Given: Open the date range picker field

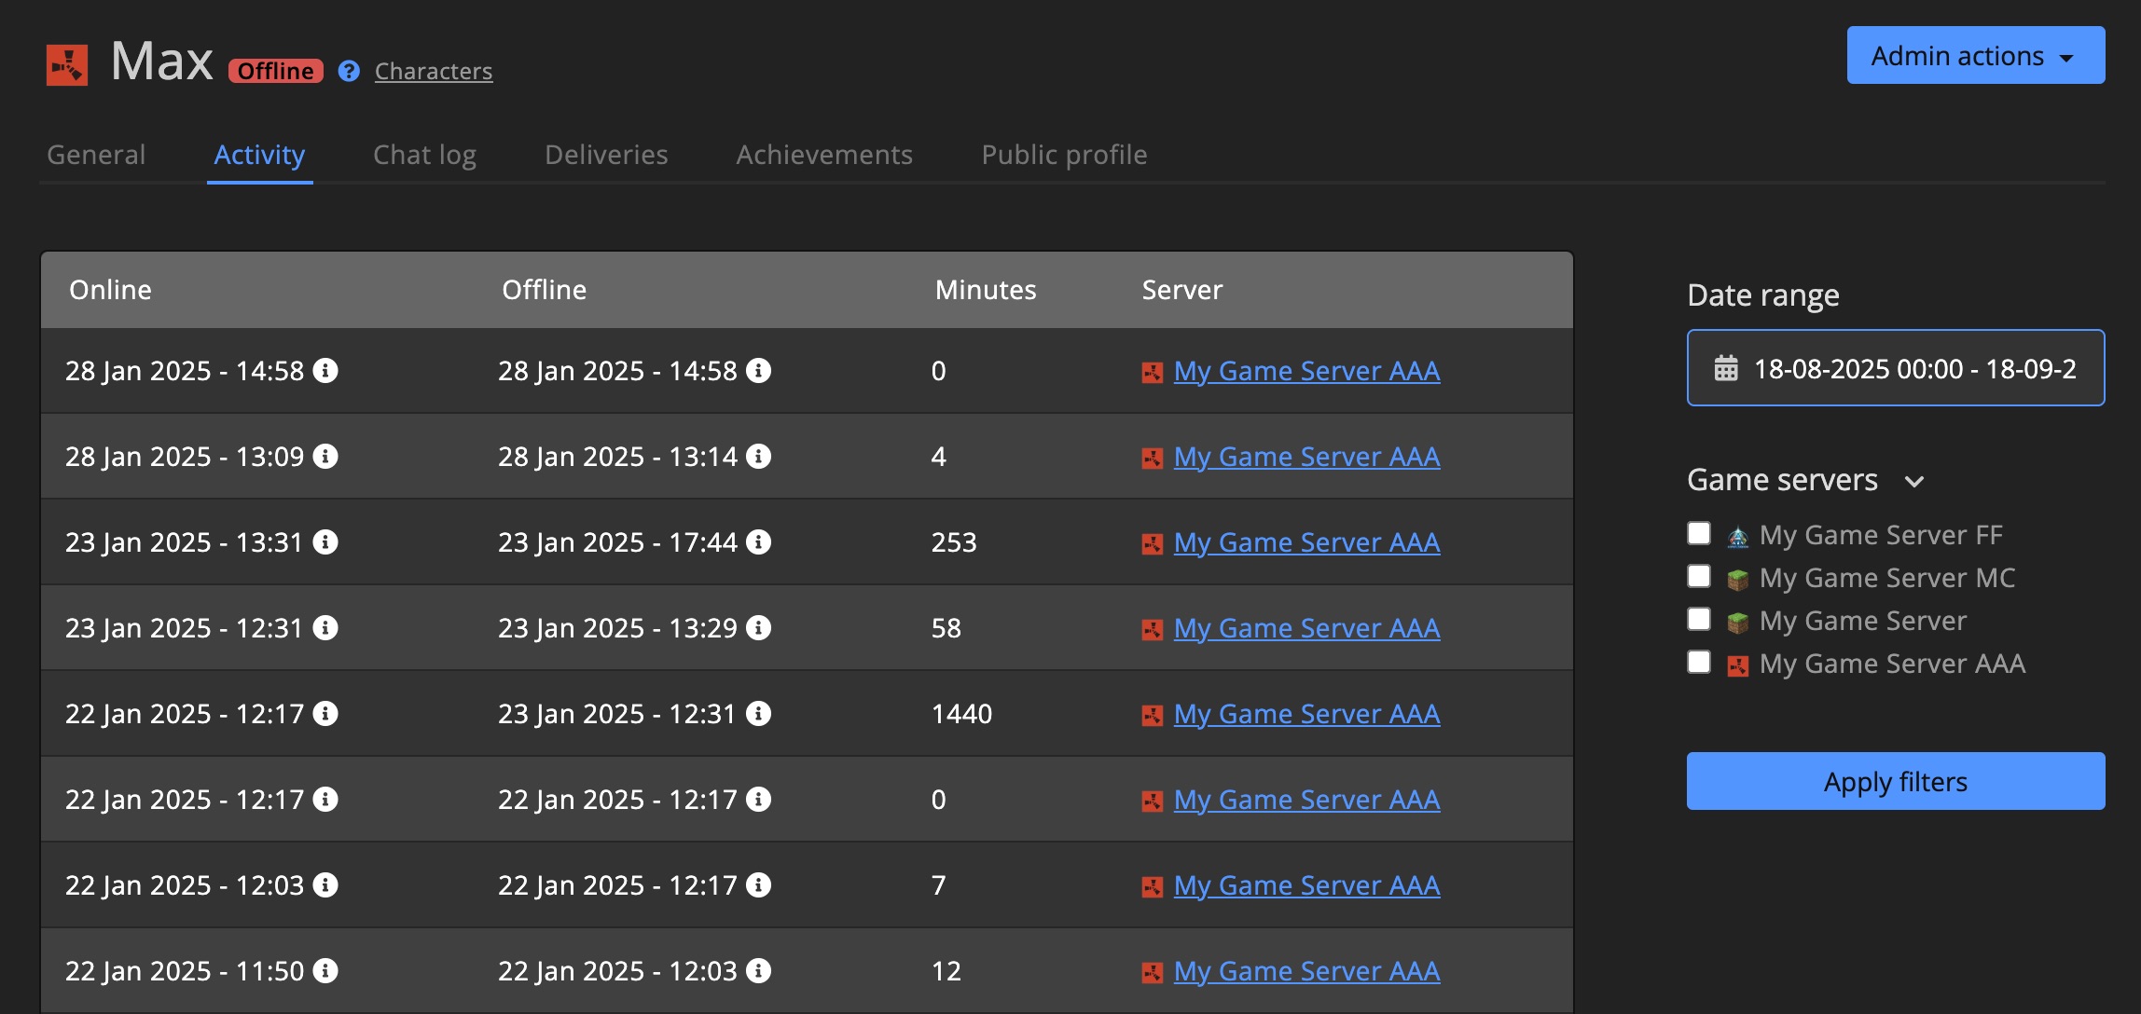Looking at the screenshot, I should (x=1912, y=368).
